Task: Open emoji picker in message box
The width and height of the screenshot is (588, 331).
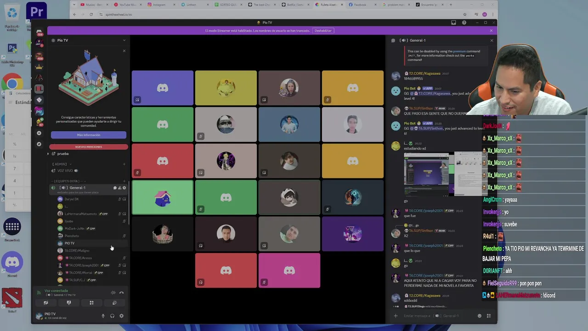Action: pyautogui.click(x=480, y=316)
